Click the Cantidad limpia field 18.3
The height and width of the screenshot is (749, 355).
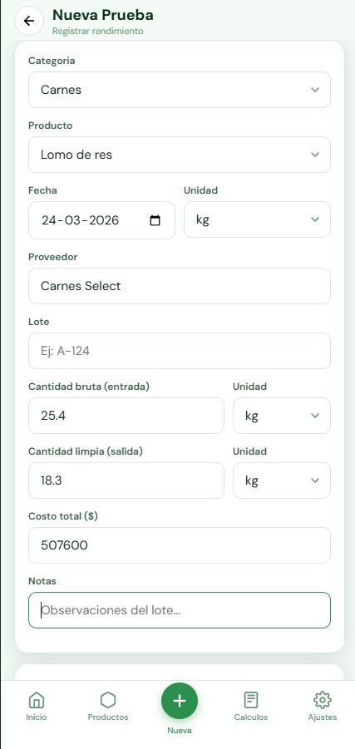(126, 480)
